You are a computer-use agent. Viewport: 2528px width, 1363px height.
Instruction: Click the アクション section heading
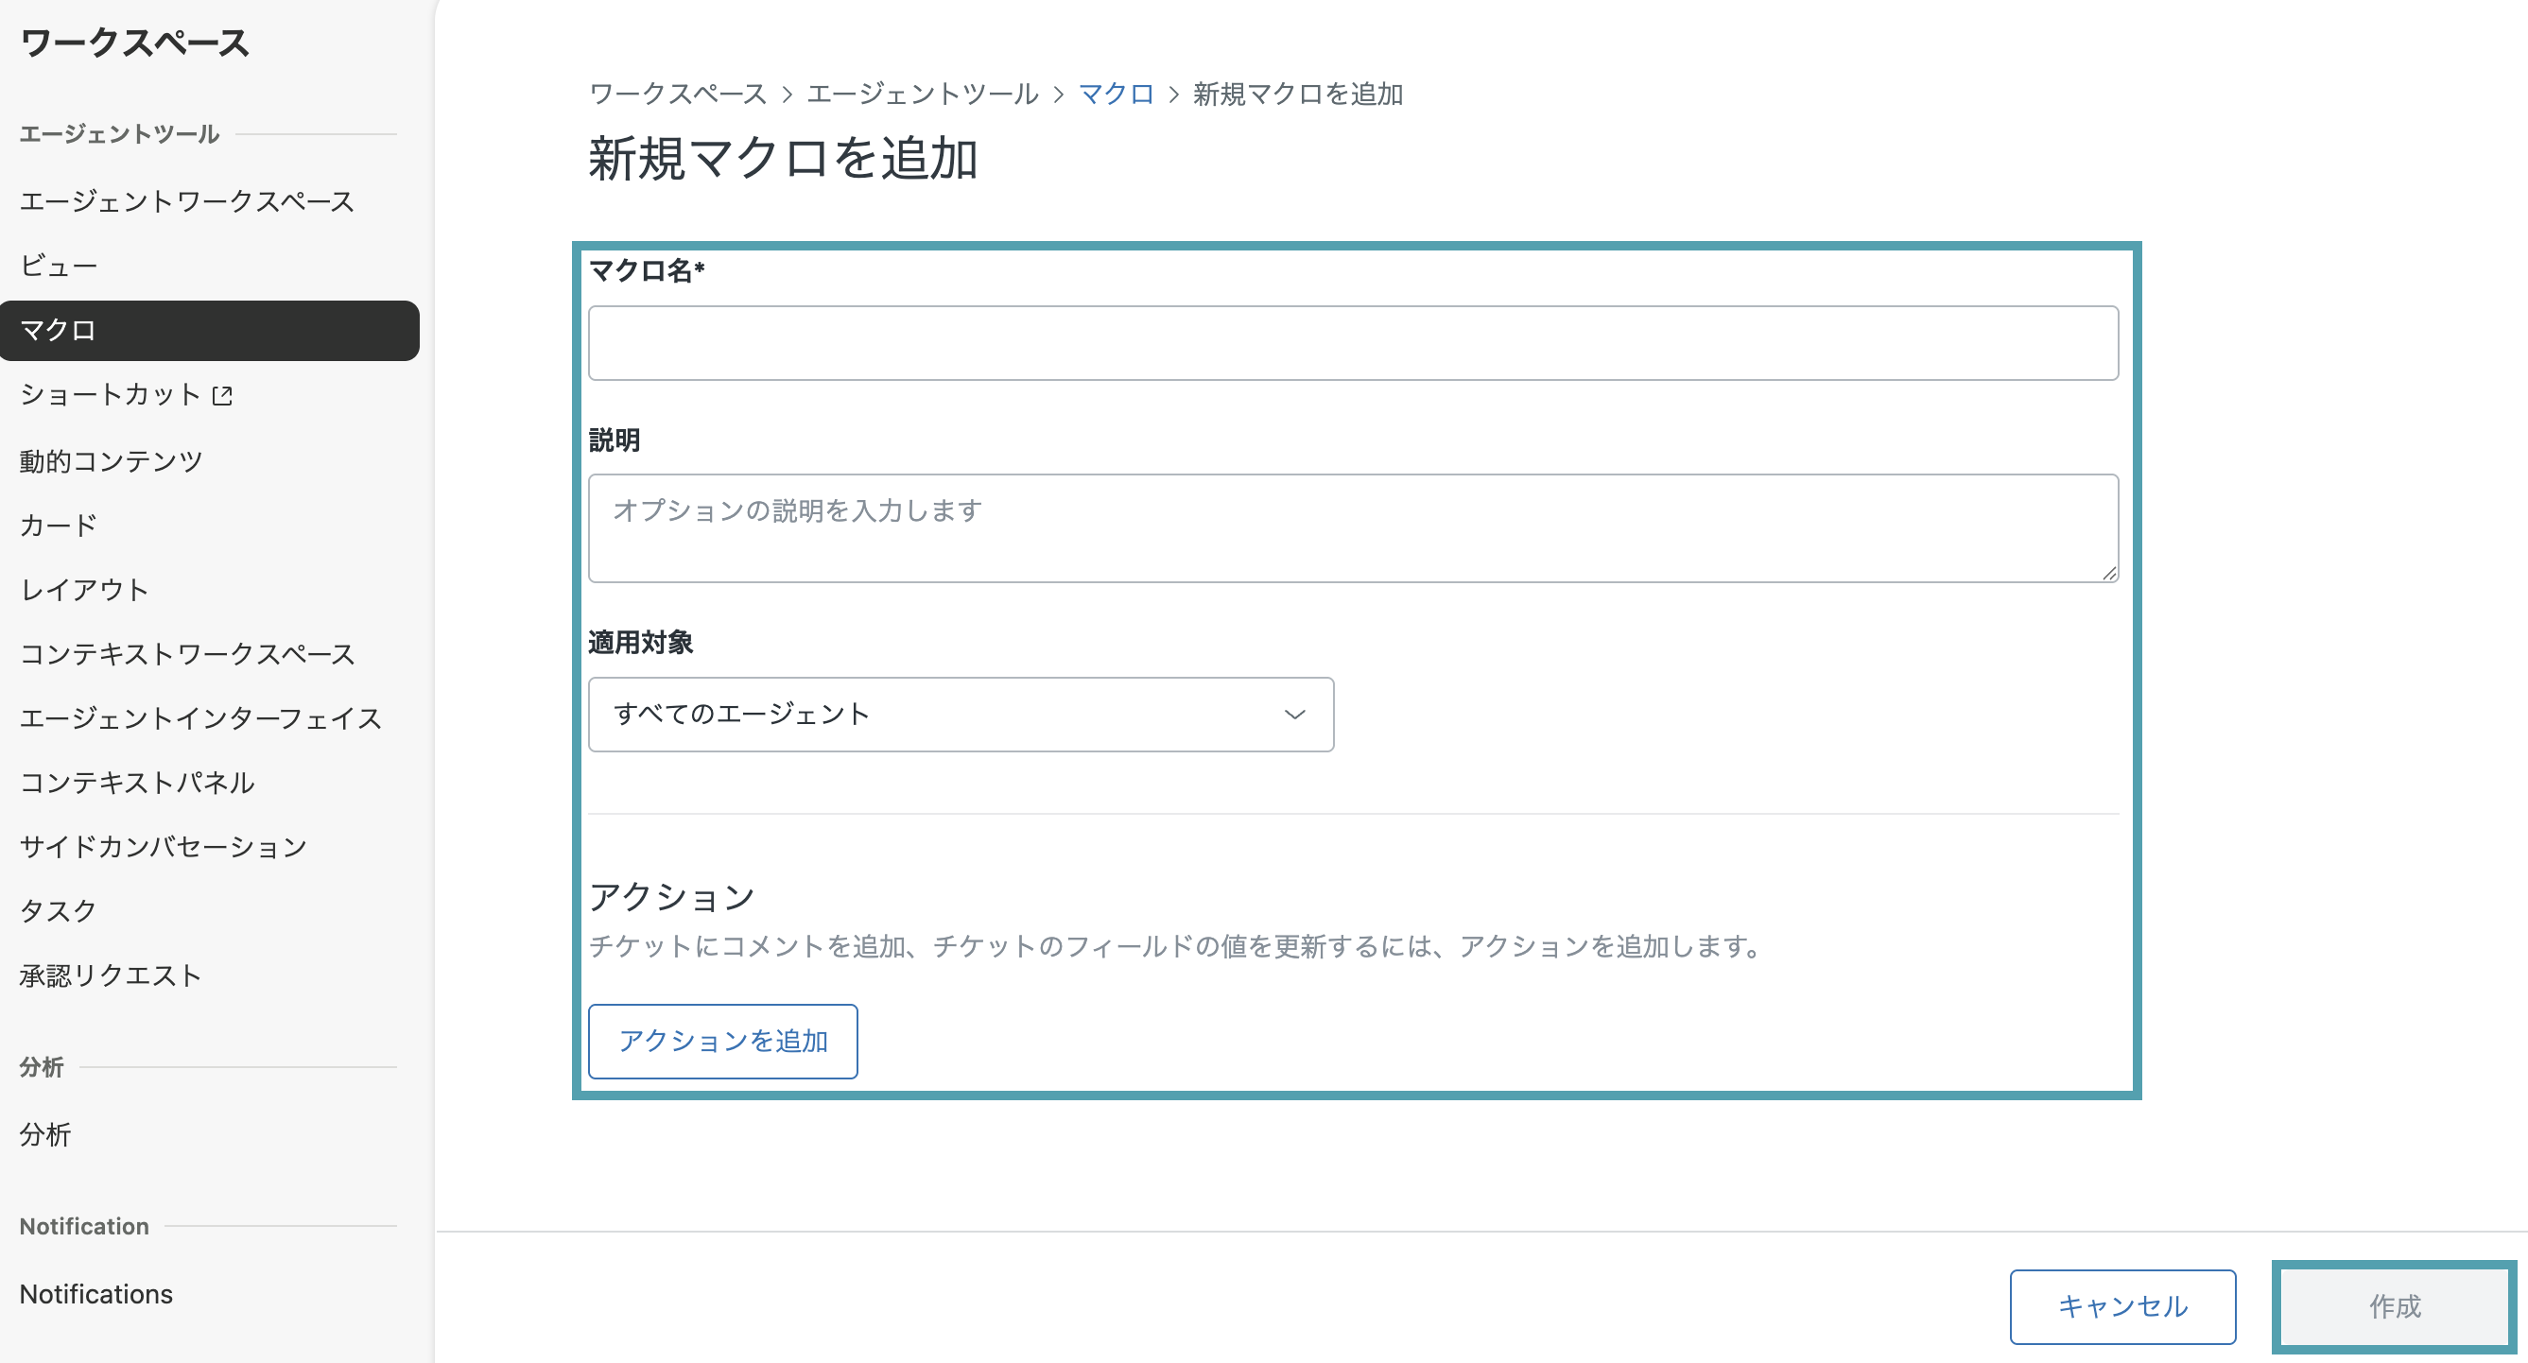point(672,896)
